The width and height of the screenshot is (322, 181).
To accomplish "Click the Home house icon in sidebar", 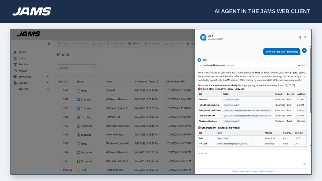I will click(x=15, y=52).
